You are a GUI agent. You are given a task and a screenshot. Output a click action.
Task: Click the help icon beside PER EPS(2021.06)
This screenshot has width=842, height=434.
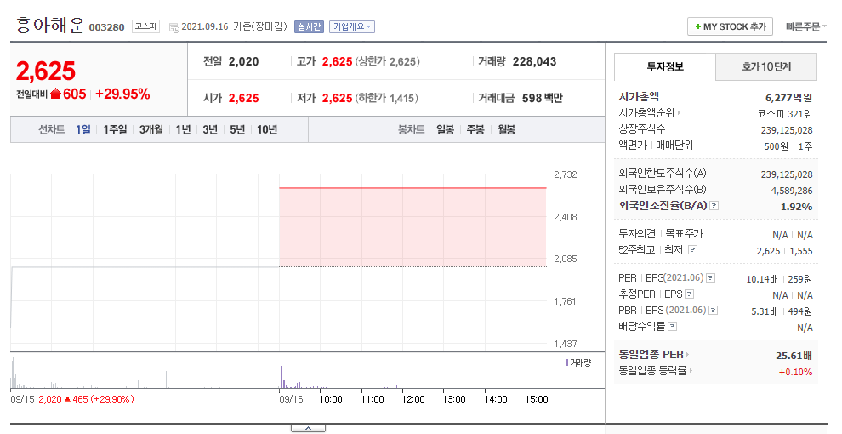pyautogui.click(x=711, y=278)
